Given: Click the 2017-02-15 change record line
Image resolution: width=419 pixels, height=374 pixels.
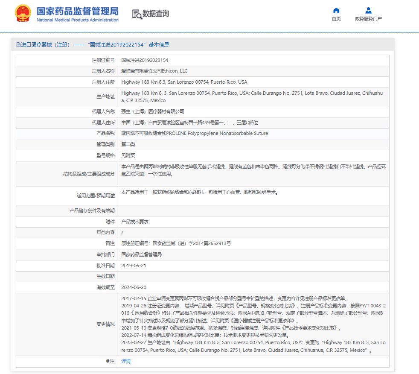Looking at the screenshot, I should click(x=235, y=298).
